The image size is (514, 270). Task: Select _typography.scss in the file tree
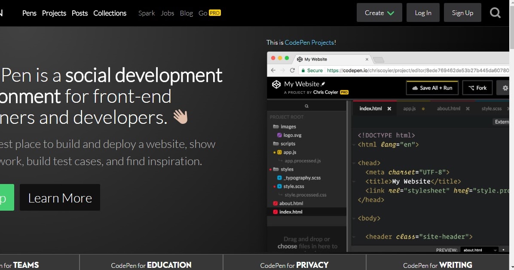point(302,178)
